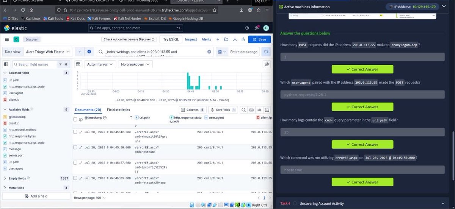Open the Auto interval dropdown
This screenshot has width=455, height=209.
point(100,64)
